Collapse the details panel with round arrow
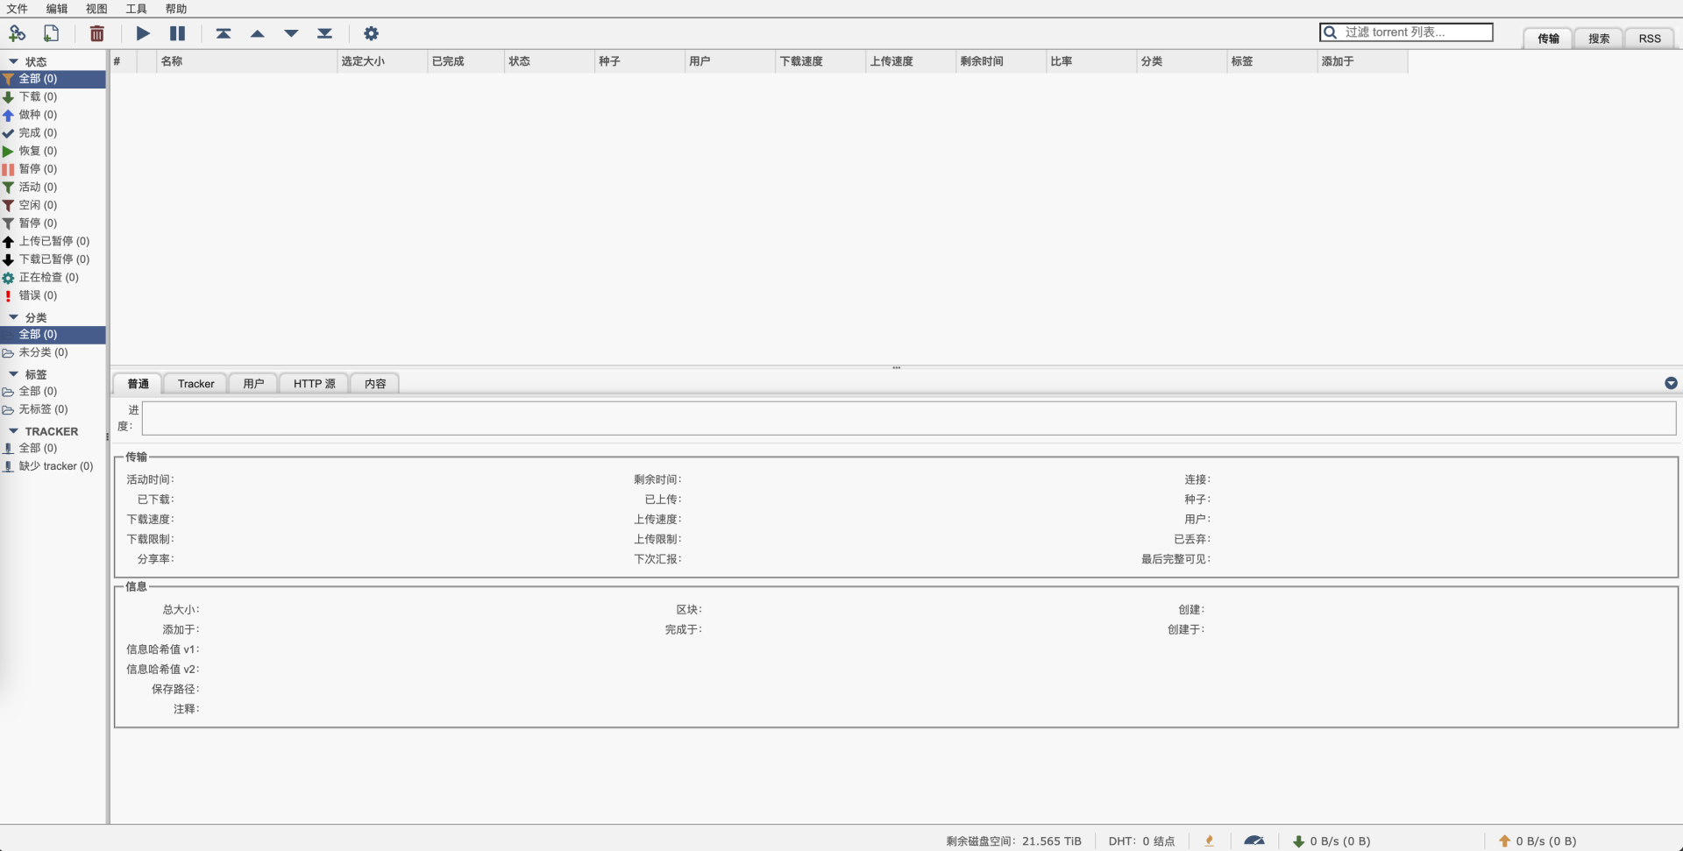Screen dimensions: 1683x851 pyautogui.click(x=1671, y=383)
